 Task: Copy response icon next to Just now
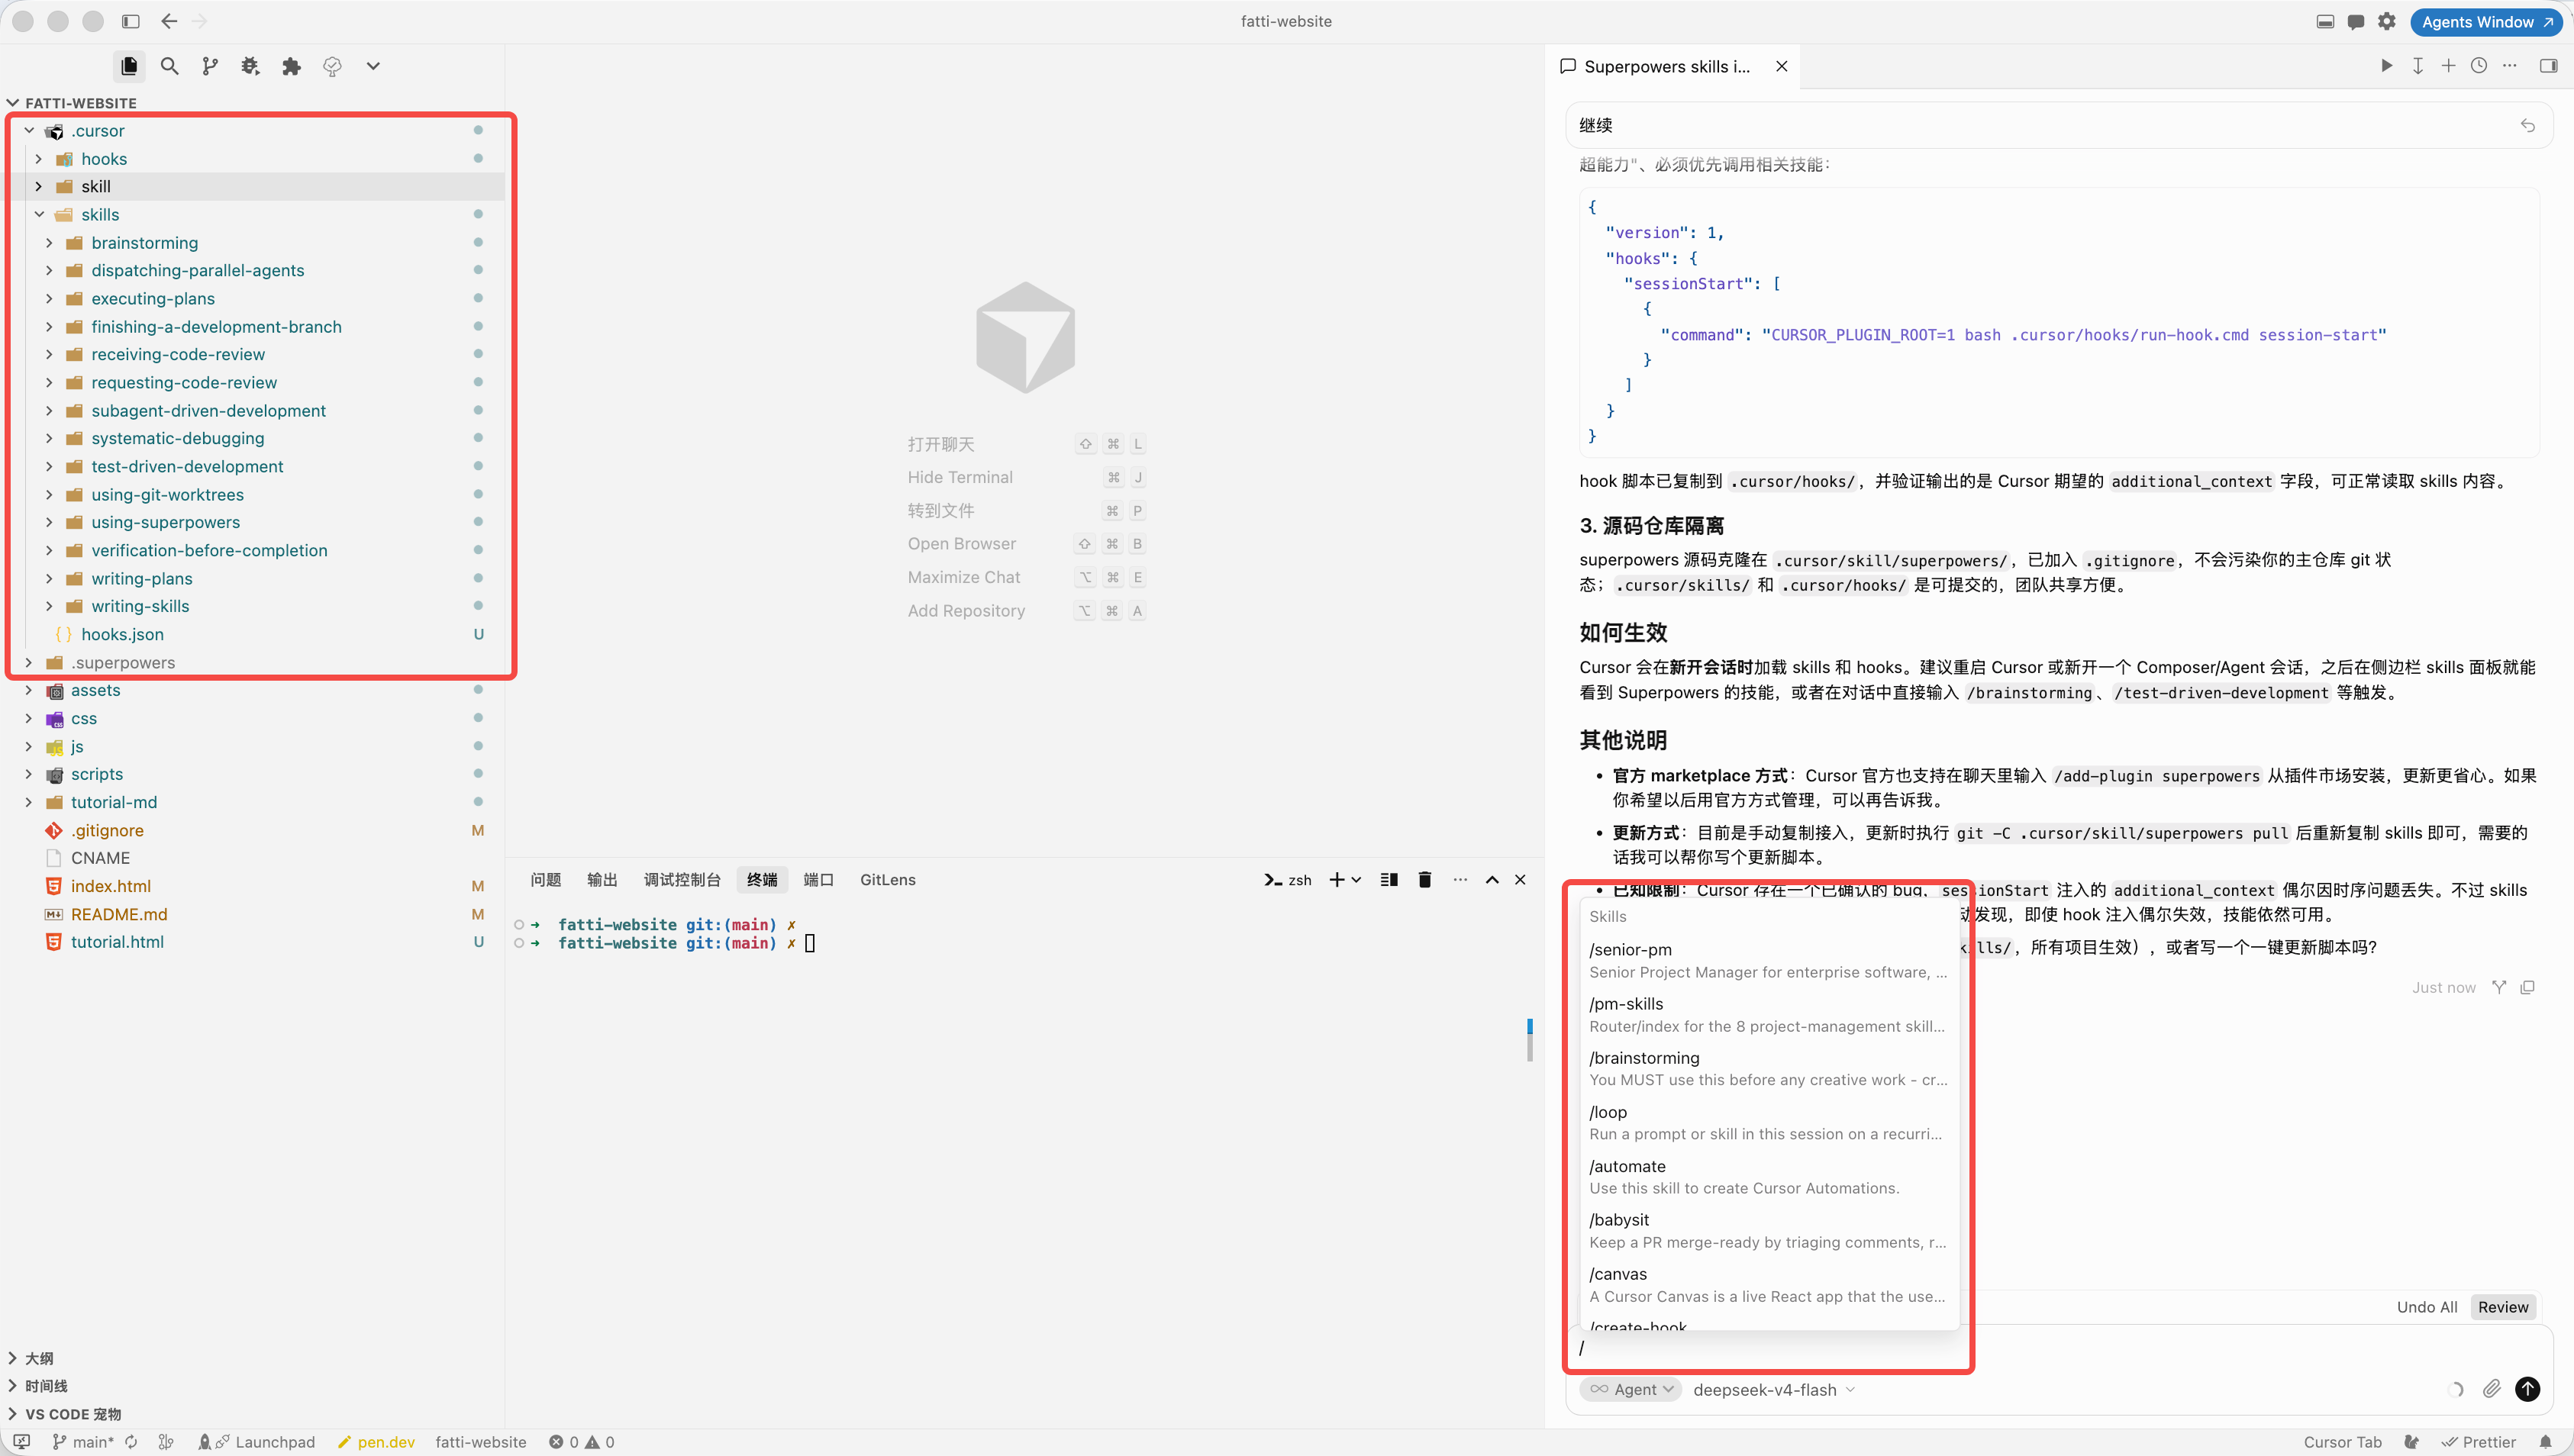[x=2527, y=987]
